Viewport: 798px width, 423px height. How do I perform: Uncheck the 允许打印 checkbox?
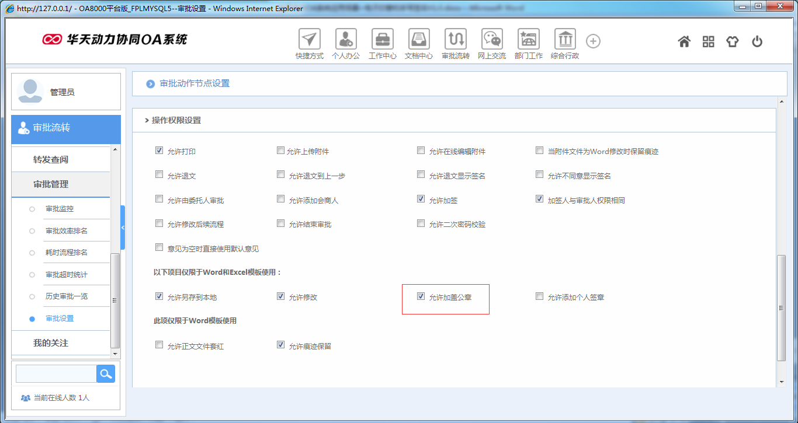[159, 151]
